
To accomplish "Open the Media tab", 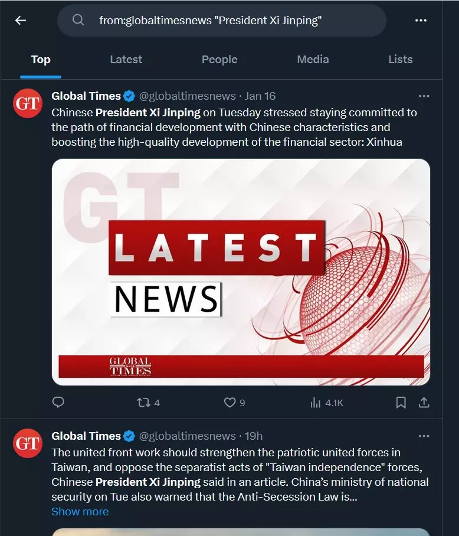I will [313, 60].
